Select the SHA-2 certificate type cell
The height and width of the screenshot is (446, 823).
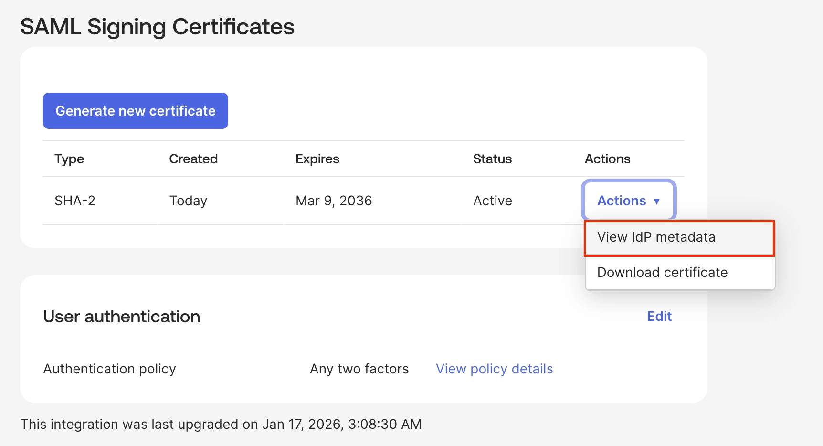click(x=75, y=201)
